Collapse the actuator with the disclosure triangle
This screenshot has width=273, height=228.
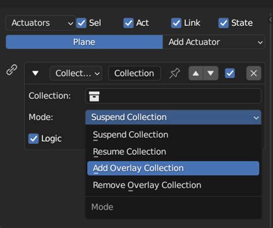tap(35, 73)
